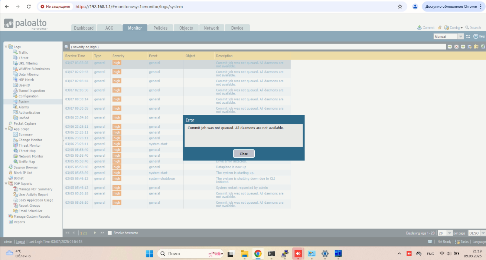Open Alarms in the sidebar
486x260 pixels.
coord(23,107)
